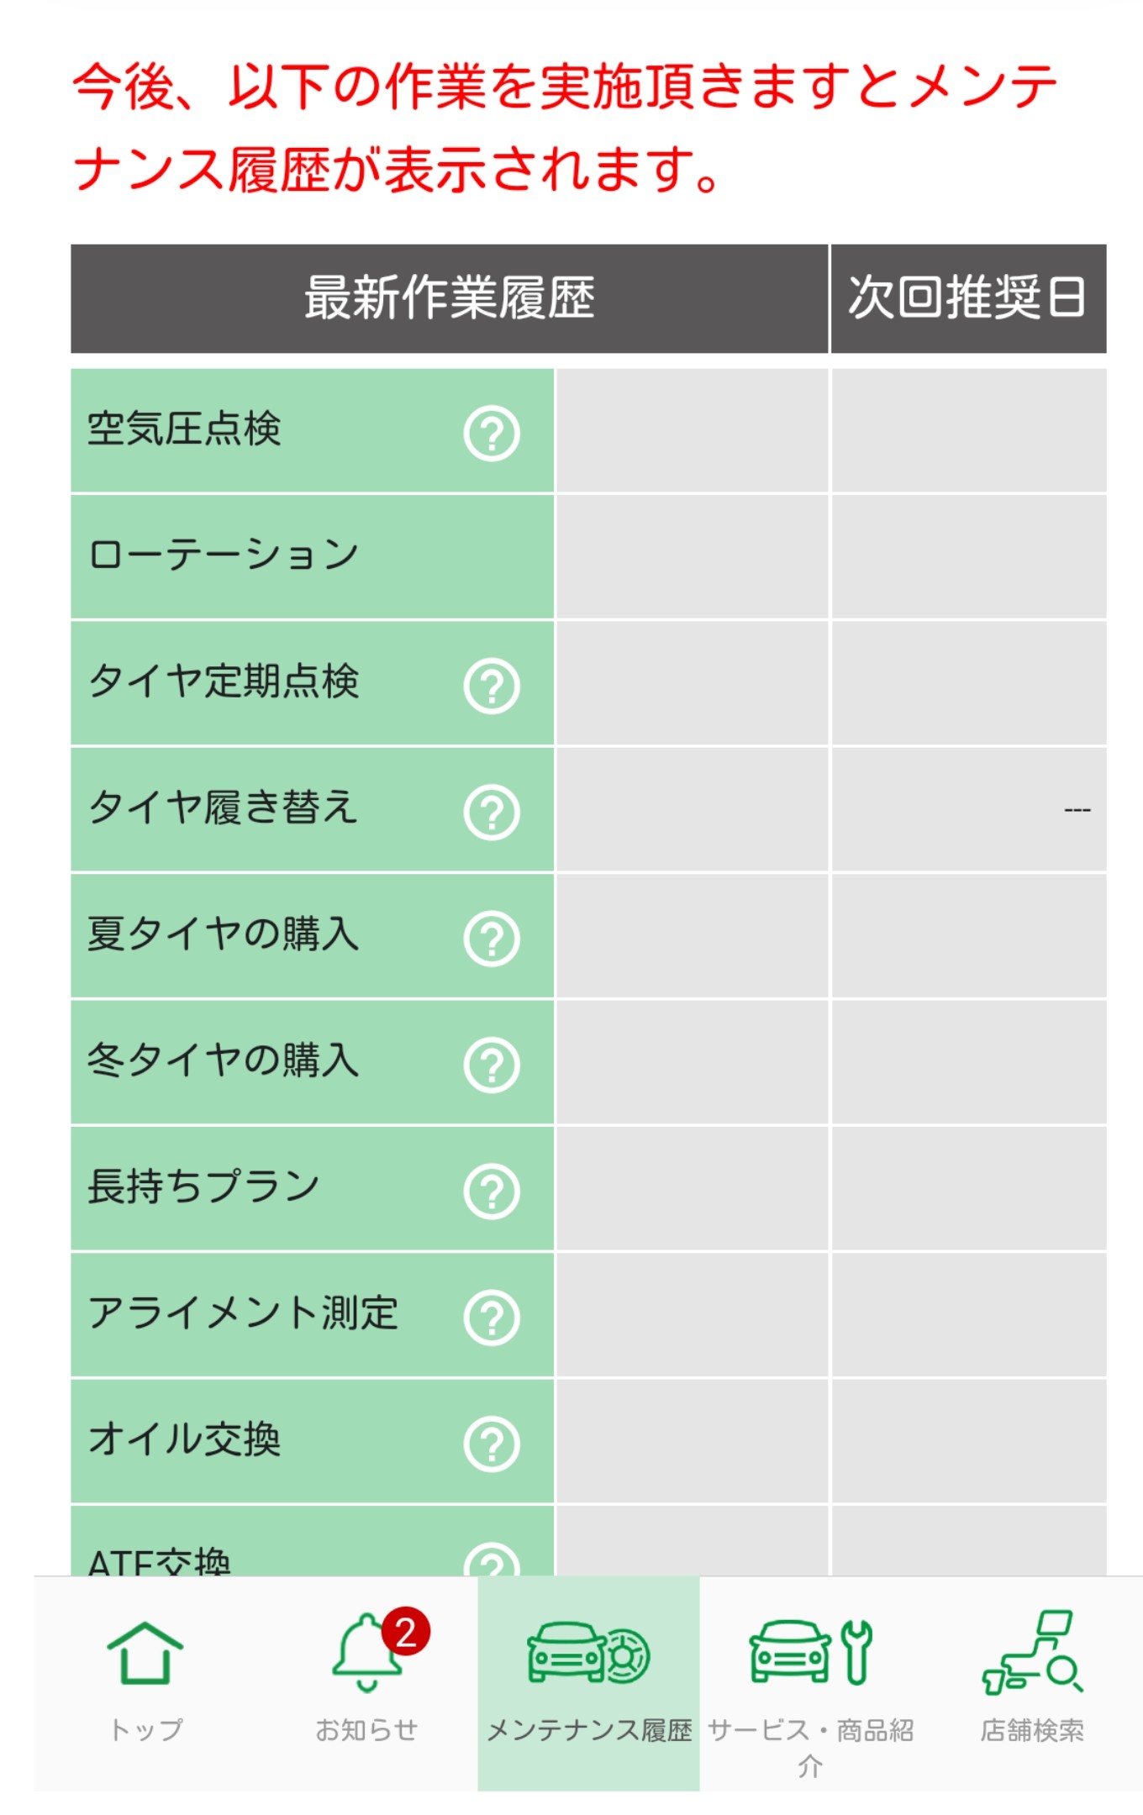Image resolution: width=1143 pixels, height=1815 pixels.
Task: Open help icon for オイル交換
Action: pos(492,1444)
